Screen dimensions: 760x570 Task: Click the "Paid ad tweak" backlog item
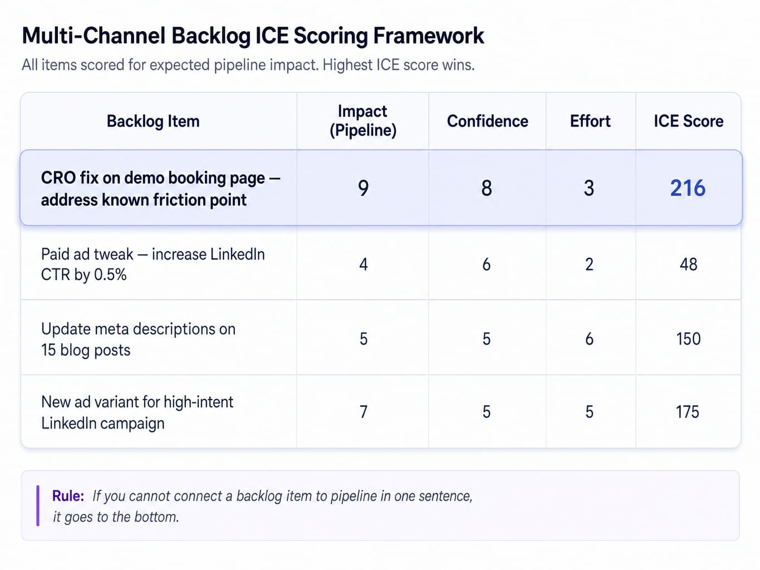(x=153, y=264)
